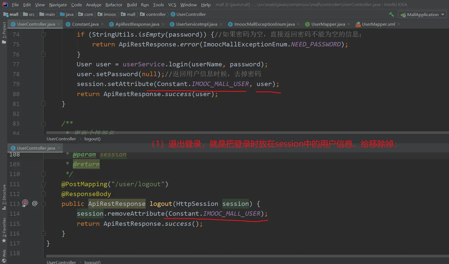Click the mall project folder icon in the navigation bar
The height and width of the screenshot is (264, 449).
click(6, 14)
